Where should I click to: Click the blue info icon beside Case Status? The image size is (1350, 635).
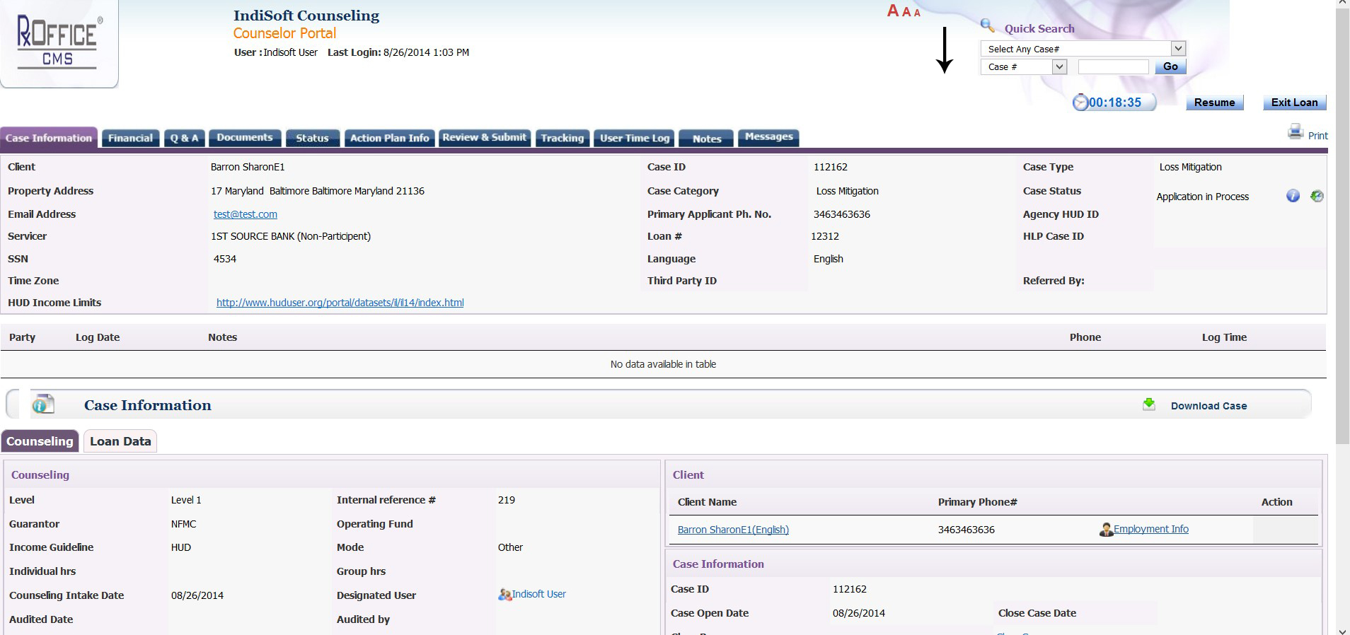1293,196
